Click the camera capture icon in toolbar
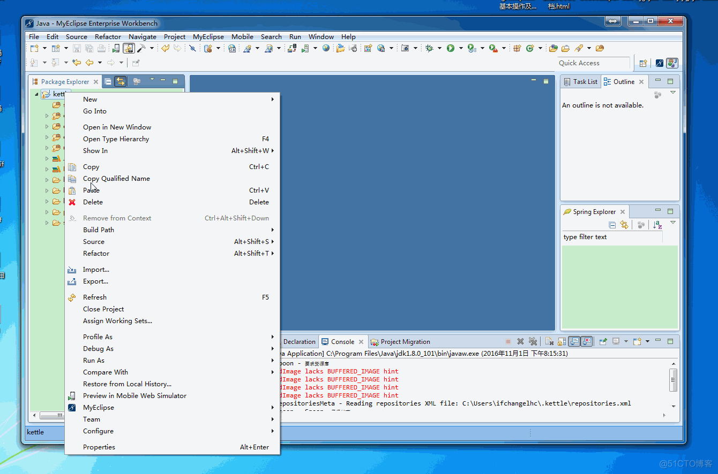Viewport: 718px width, 474px height. tap(405, 48)
